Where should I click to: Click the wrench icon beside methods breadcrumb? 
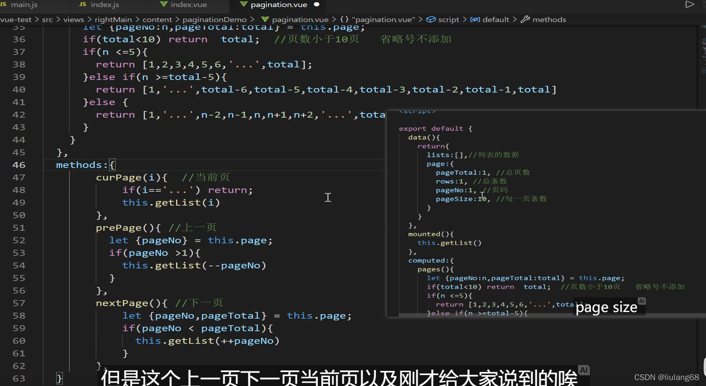pos(525,19)
